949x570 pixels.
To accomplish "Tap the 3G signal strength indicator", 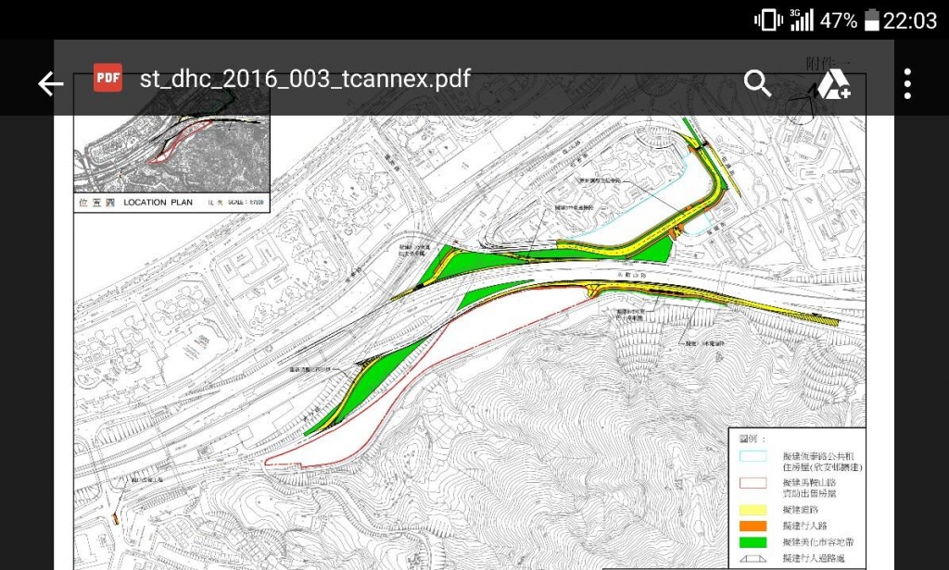I will pyautogui.click(x=802, y=20).
